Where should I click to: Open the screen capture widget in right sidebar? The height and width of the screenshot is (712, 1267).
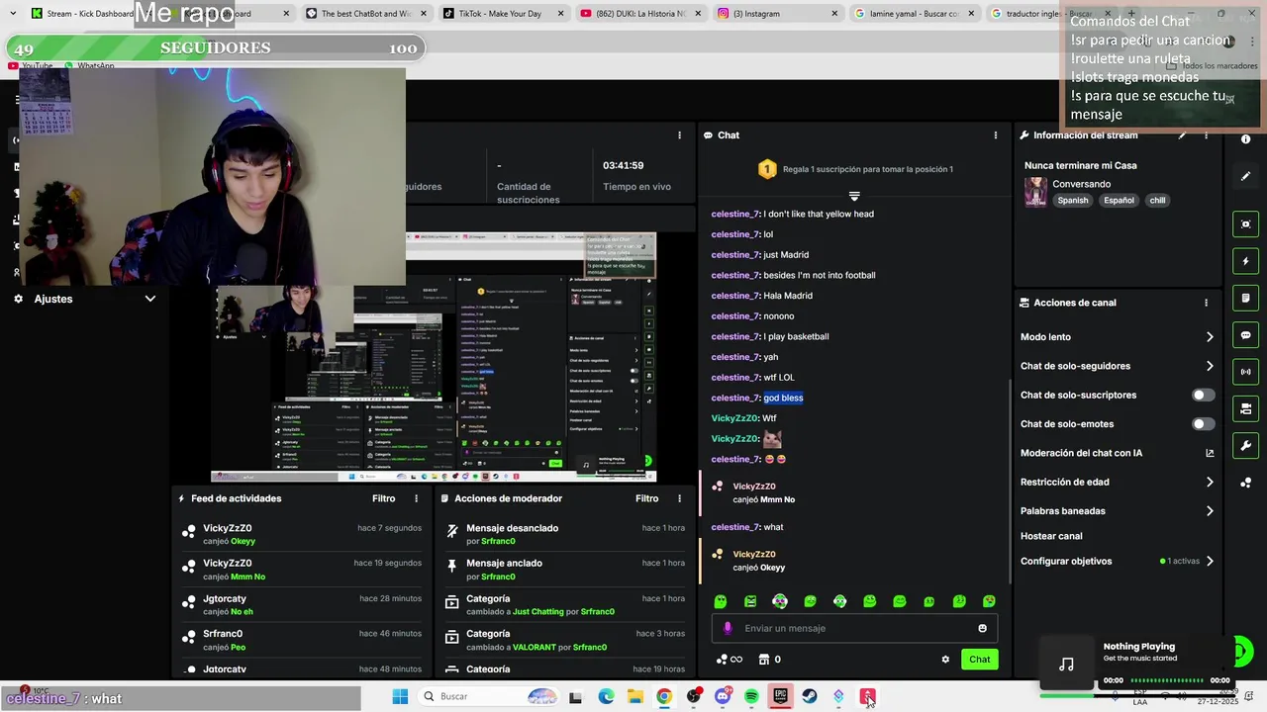pyautogui.click(x=1245, y=224)
